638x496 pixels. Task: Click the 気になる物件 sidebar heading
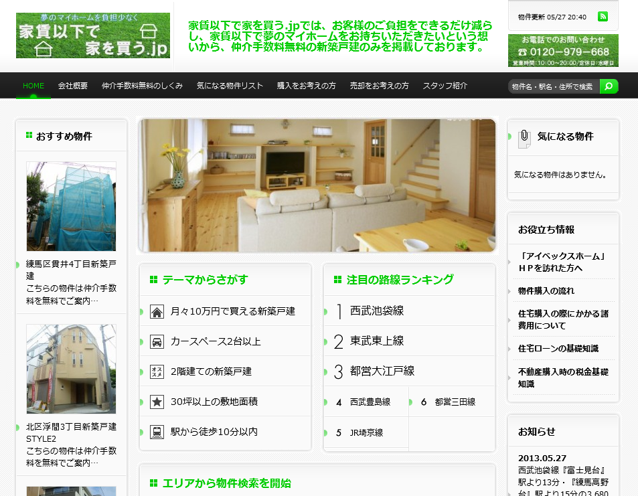(565, 137)
